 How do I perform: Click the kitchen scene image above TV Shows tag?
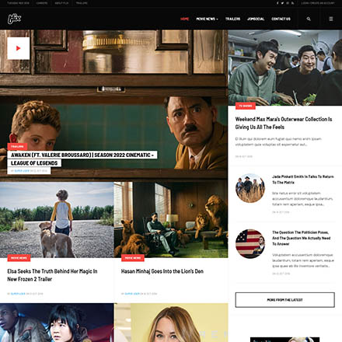pos(285,68)
